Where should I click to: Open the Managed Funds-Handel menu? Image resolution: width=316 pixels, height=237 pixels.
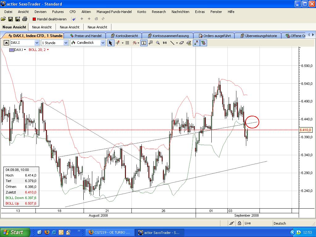(114, 12)
